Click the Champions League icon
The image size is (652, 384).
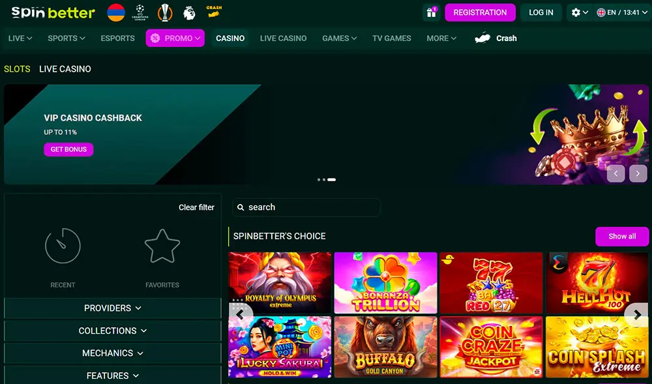point(139,12)
